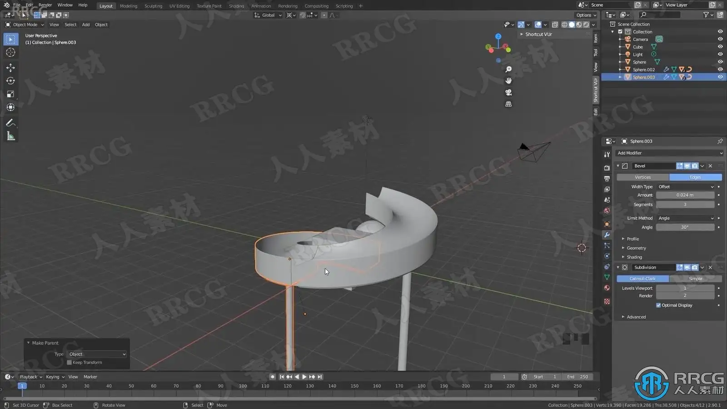Open the timeline Marker menu
The image size is (727, 409).
pos(90,377)
